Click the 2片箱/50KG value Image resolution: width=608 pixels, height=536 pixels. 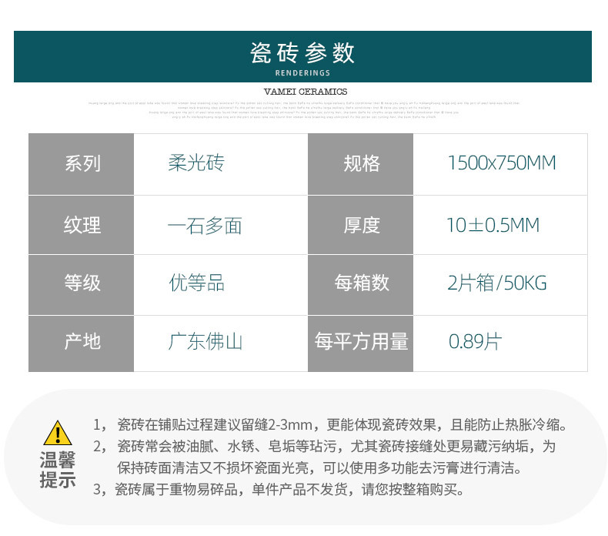click(x=497, y=283)
